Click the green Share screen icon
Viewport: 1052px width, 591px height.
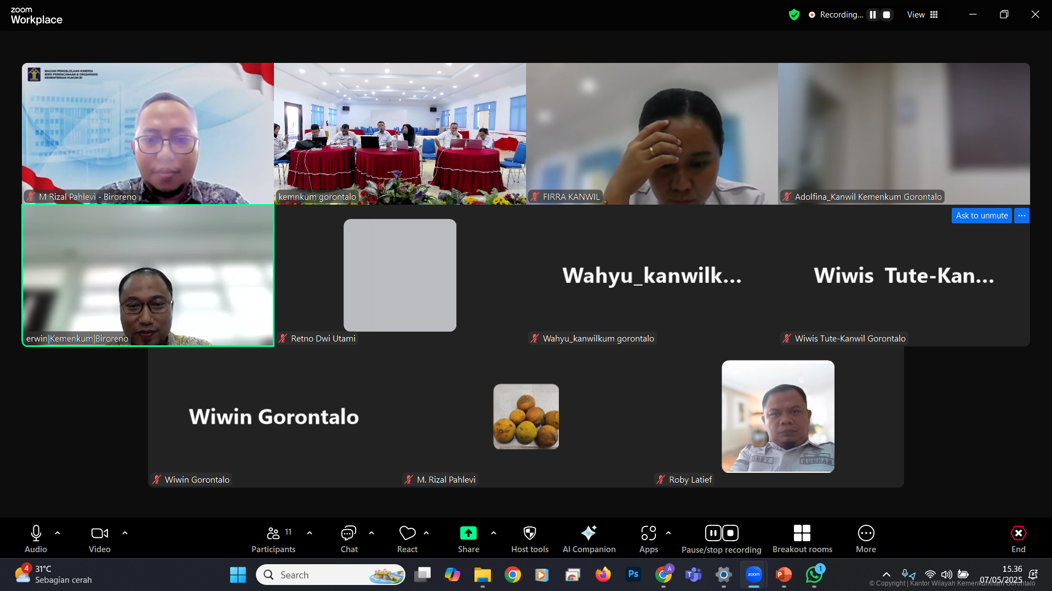coord(468,534)
